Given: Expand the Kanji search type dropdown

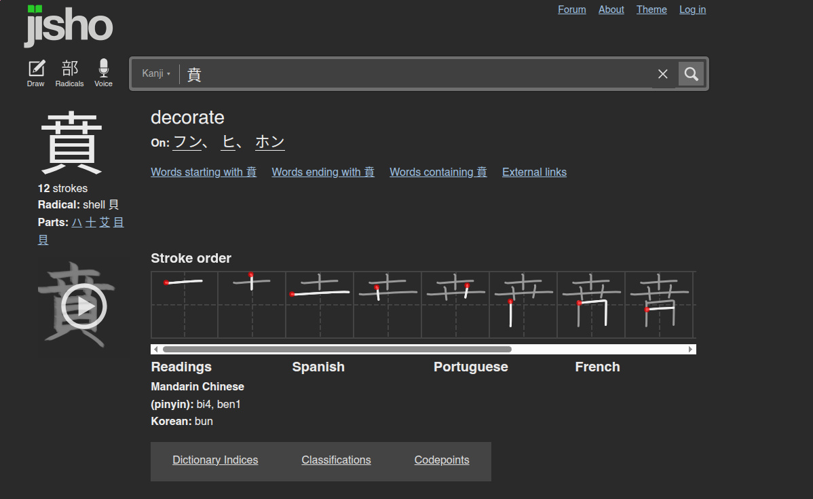Looking at the screenshot, I should [155, 73].
